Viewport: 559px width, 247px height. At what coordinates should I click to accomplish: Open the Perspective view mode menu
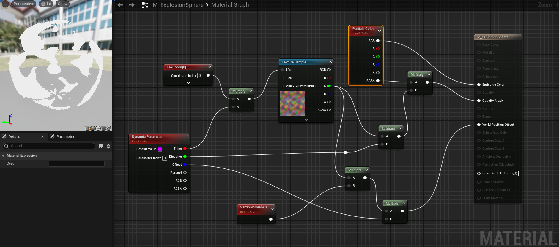(x=24, y=4)
